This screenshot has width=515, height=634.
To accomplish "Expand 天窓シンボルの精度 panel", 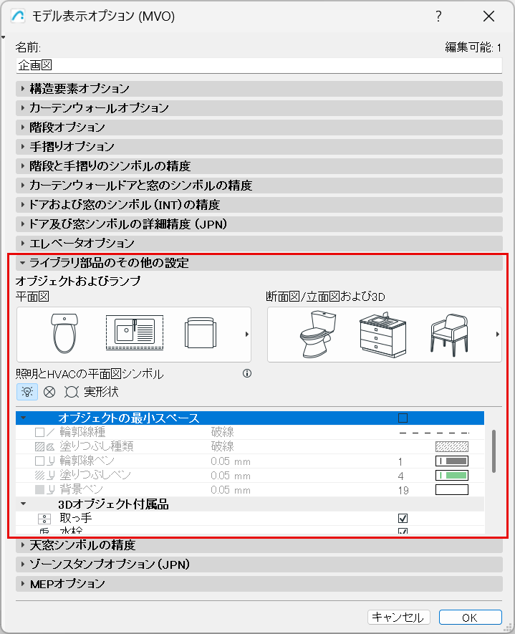I will click(x=259, y=545).
